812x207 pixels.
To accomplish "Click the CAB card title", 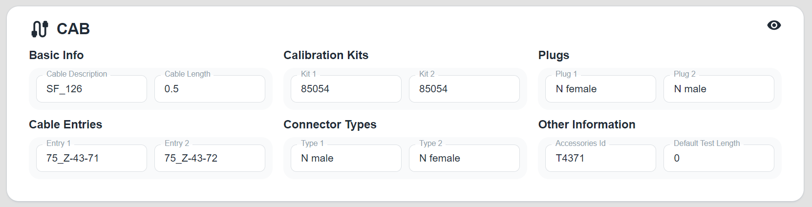I will tap(73, 29).
